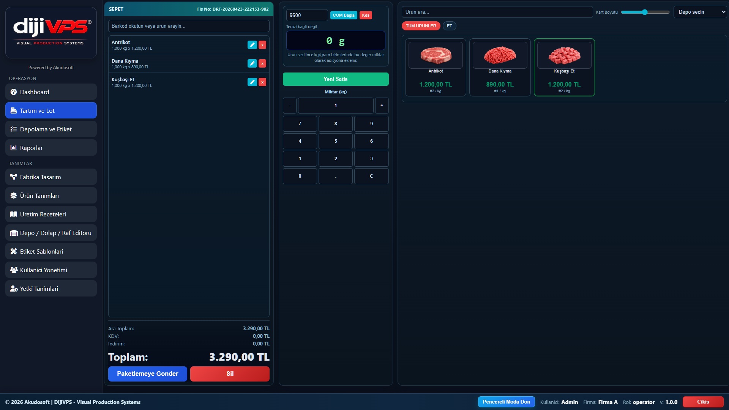The width and height of the screenshot is (729, 410).
Task: Edit the Antrikot cart line with pencil icon
Action: (x=252, y=45)
